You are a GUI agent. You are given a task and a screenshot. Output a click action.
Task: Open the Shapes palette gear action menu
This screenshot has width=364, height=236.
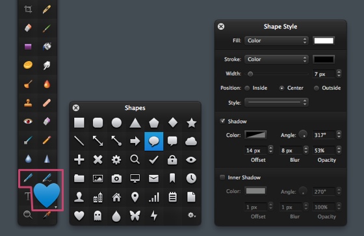click(x=192, y=215)
